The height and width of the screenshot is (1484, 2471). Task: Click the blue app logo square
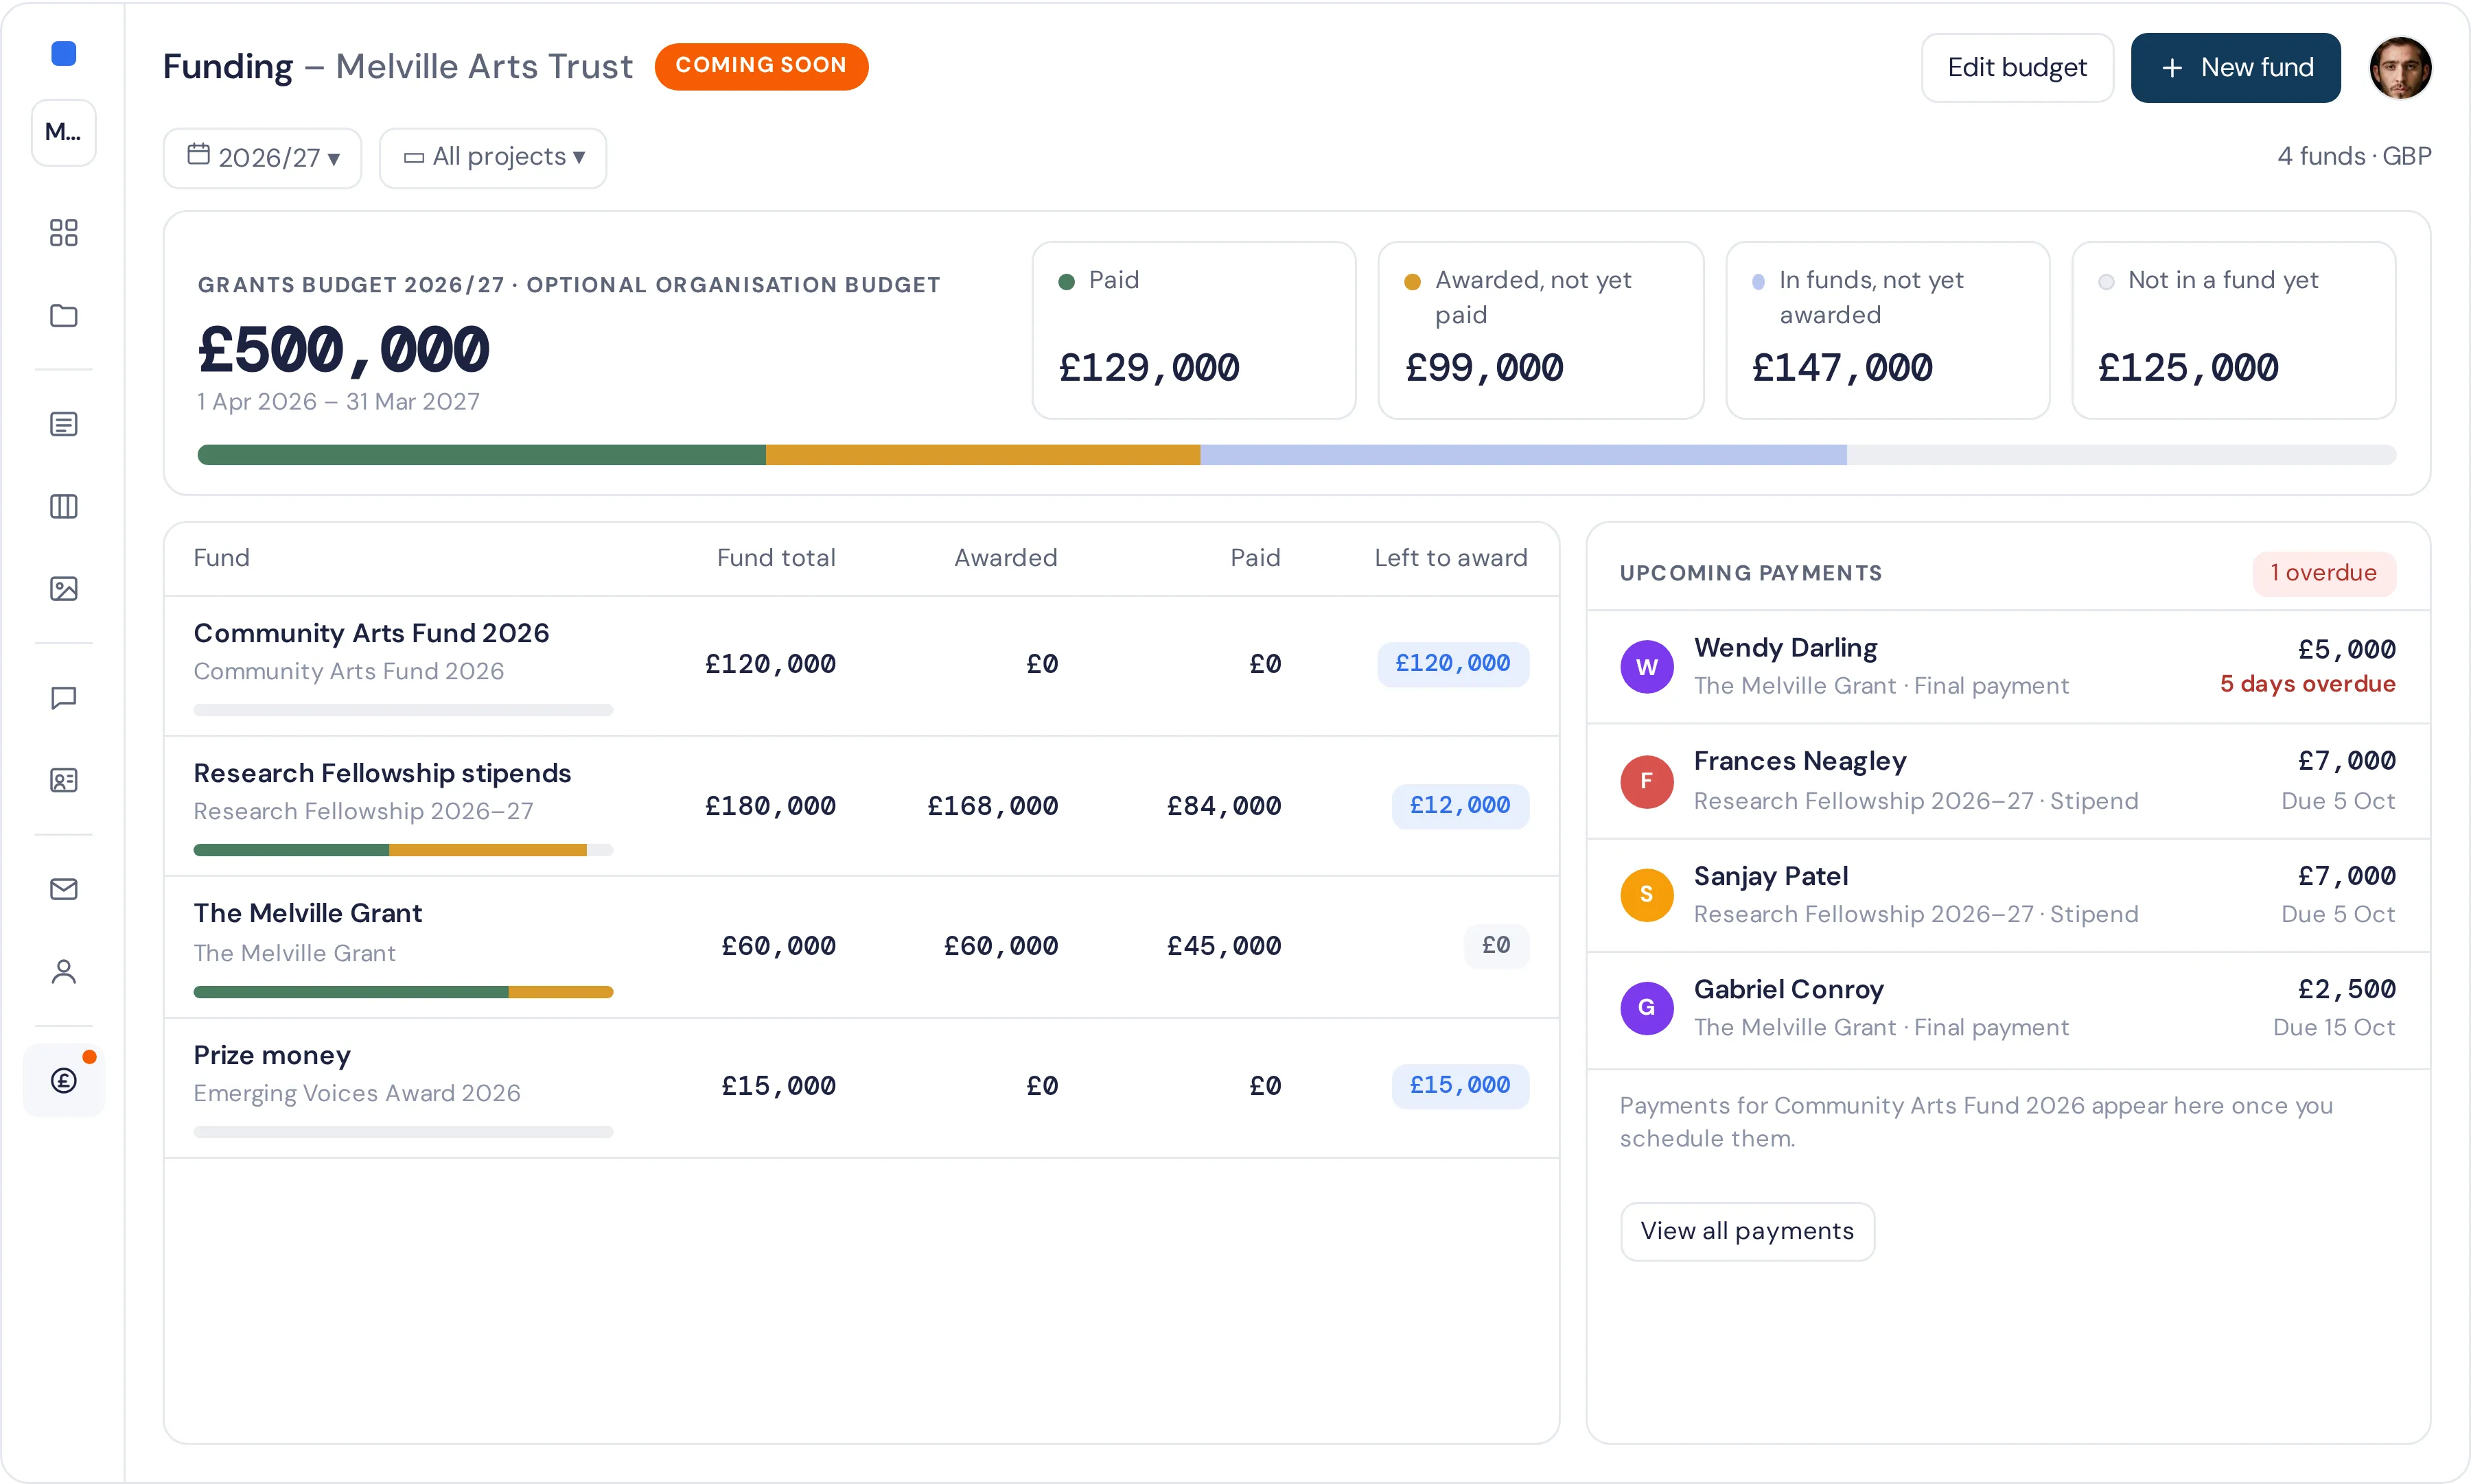coord(63,53)
